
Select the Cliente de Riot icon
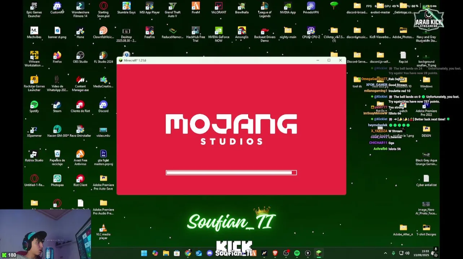[80, 107]
